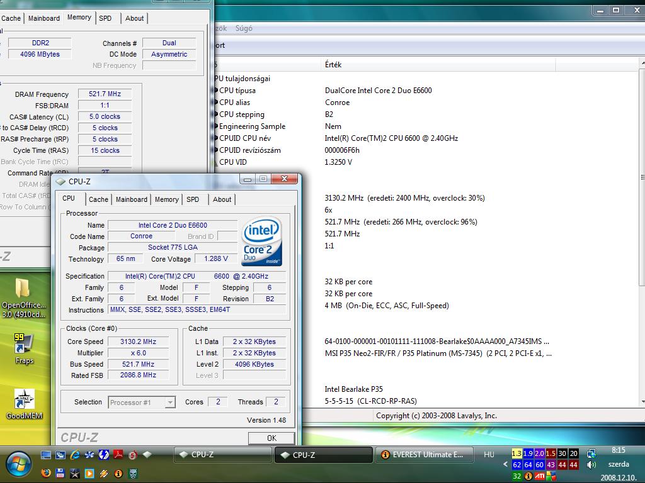645x483 pixels.
Task: Open the blue fan icon in quick launch
Action: (x=89, y=455)
